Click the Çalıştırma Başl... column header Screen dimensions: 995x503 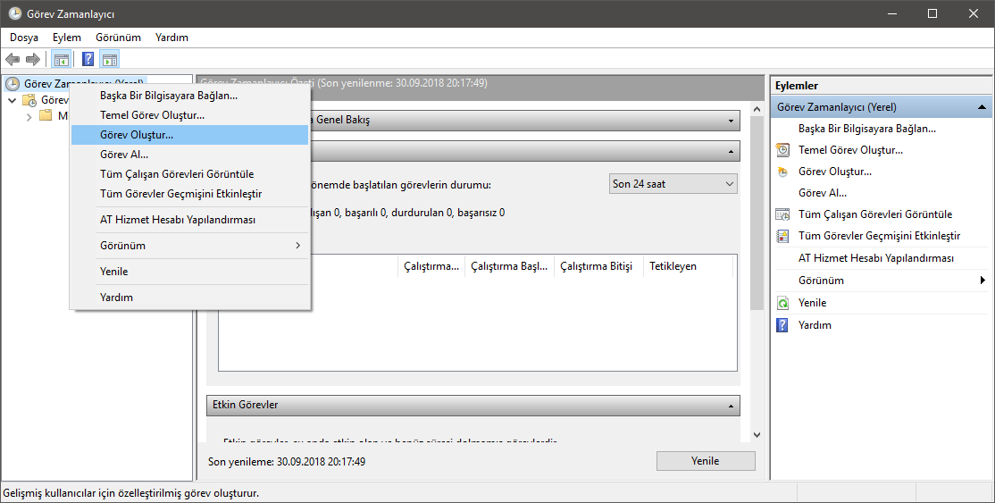point(509,266)
